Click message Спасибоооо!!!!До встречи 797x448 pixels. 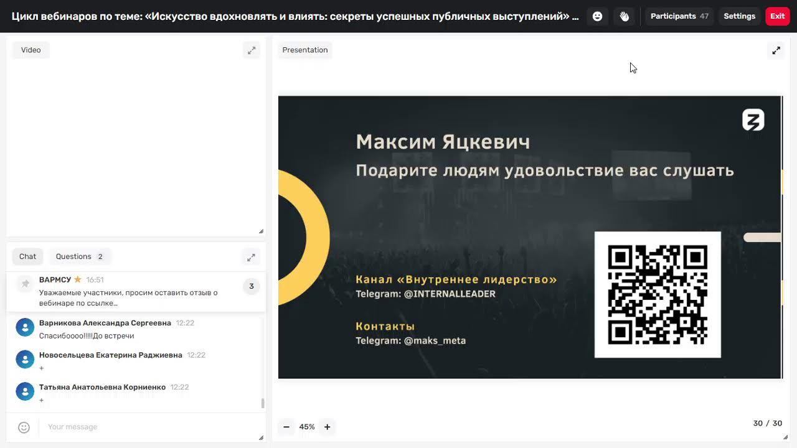(87, 336)
